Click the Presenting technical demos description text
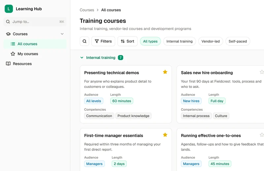The height and width of the screenshot is (171, 264). click(x=118, y=84)
